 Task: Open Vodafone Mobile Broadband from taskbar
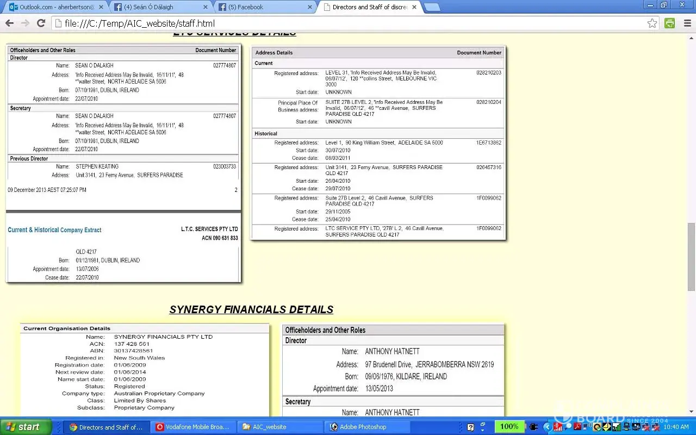tap(194, 427)
